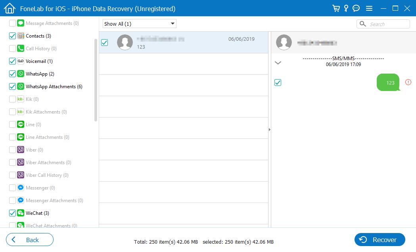
Task: Uncheck the WeChat checkbox
Action: click(12, 213)
